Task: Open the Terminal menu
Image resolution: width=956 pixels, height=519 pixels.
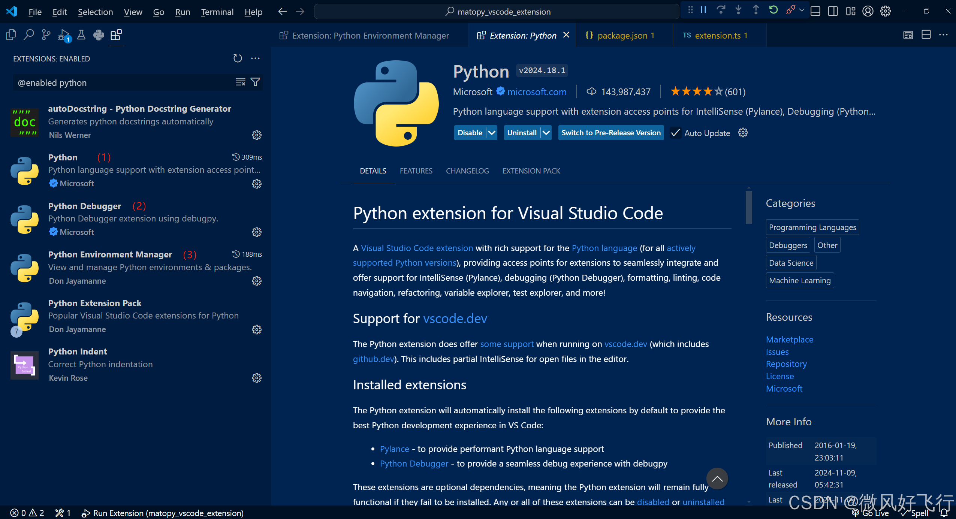Action: [x=217, y=12]
